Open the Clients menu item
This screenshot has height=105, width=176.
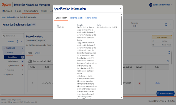point(44,11)
